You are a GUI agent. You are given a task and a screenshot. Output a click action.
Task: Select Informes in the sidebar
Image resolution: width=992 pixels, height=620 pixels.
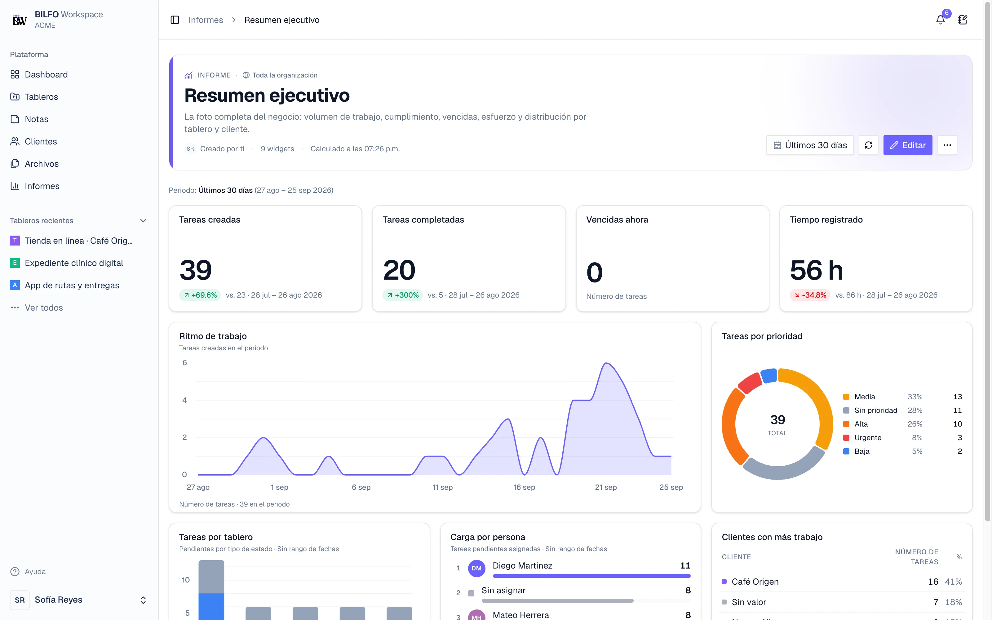pos(79,186)
